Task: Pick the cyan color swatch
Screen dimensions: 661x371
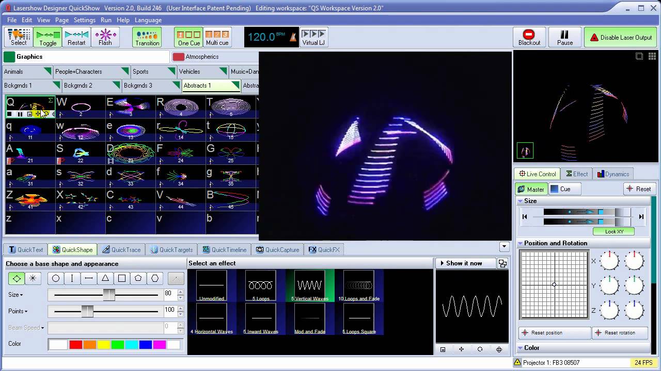Action: [132, 345]
